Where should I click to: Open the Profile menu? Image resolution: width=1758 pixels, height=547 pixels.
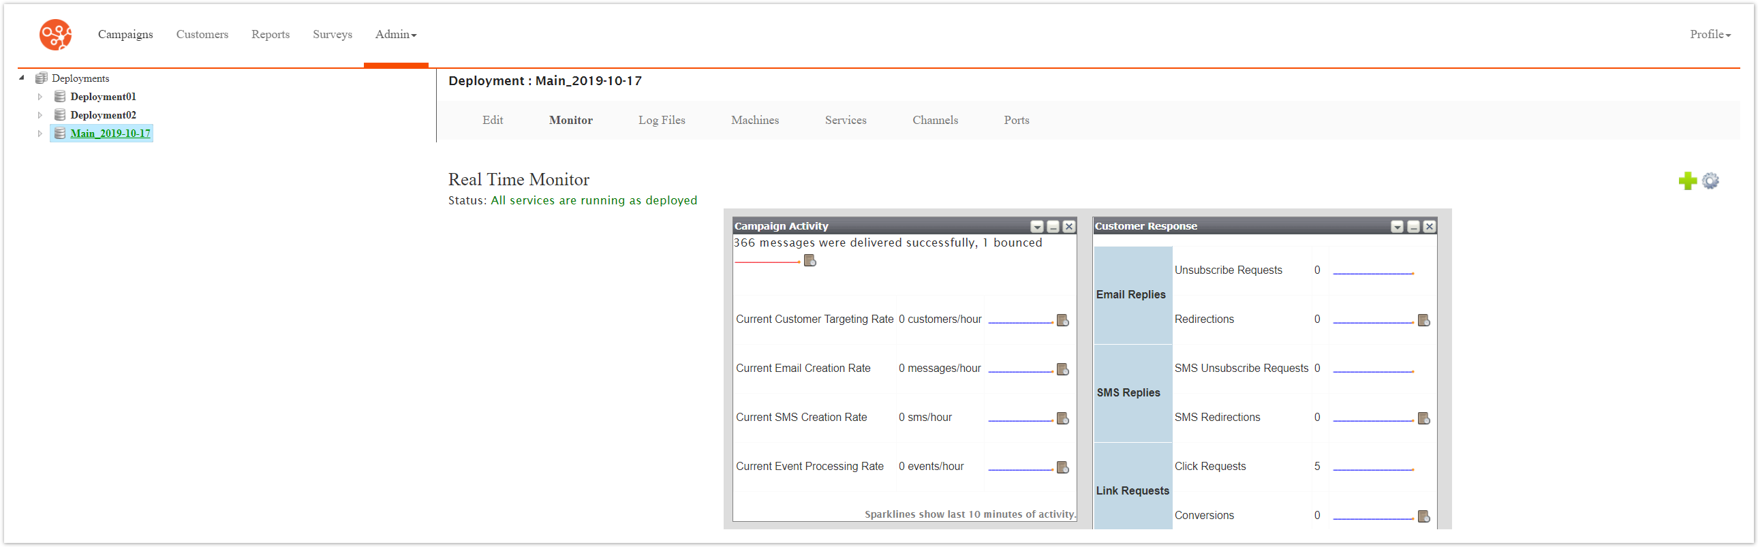coord(1710,35)
